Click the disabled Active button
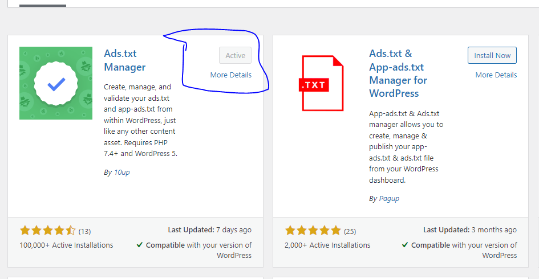The image size is (539, 279). tap(235, 55)
